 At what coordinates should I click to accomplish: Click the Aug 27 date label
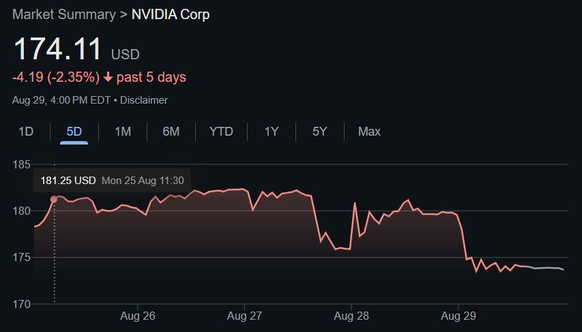[x=244, y=316]
